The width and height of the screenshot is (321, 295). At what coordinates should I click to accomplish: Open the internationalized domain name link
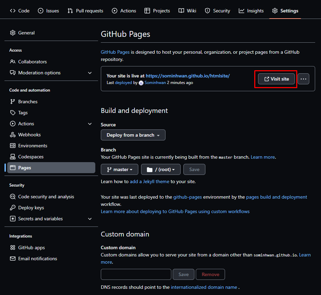[204, 287]
